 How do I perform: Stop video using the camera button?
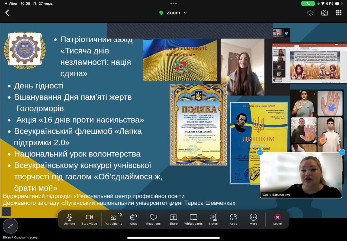(89, 219)
